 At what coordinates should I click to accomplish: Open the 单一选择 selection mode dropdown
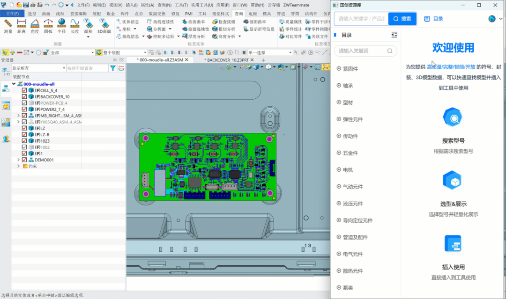(x=270, y=52)
